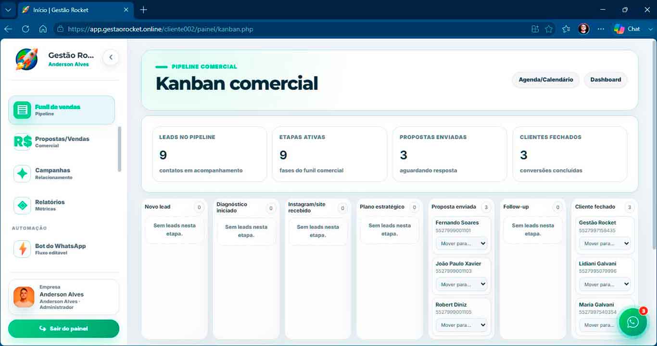The height and width of the screenshot is (346, 657).
Task: Open Copilot Chat in browser toolbar
Action: tap(627, 29)
